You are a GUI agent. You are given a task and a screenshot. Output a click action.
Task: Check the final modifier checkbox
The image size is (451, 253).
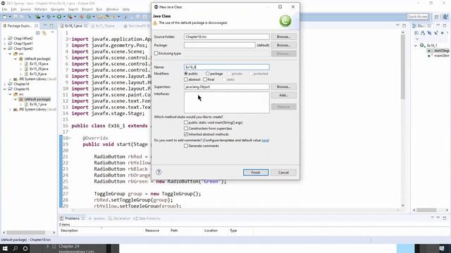(x=205, y=79)
